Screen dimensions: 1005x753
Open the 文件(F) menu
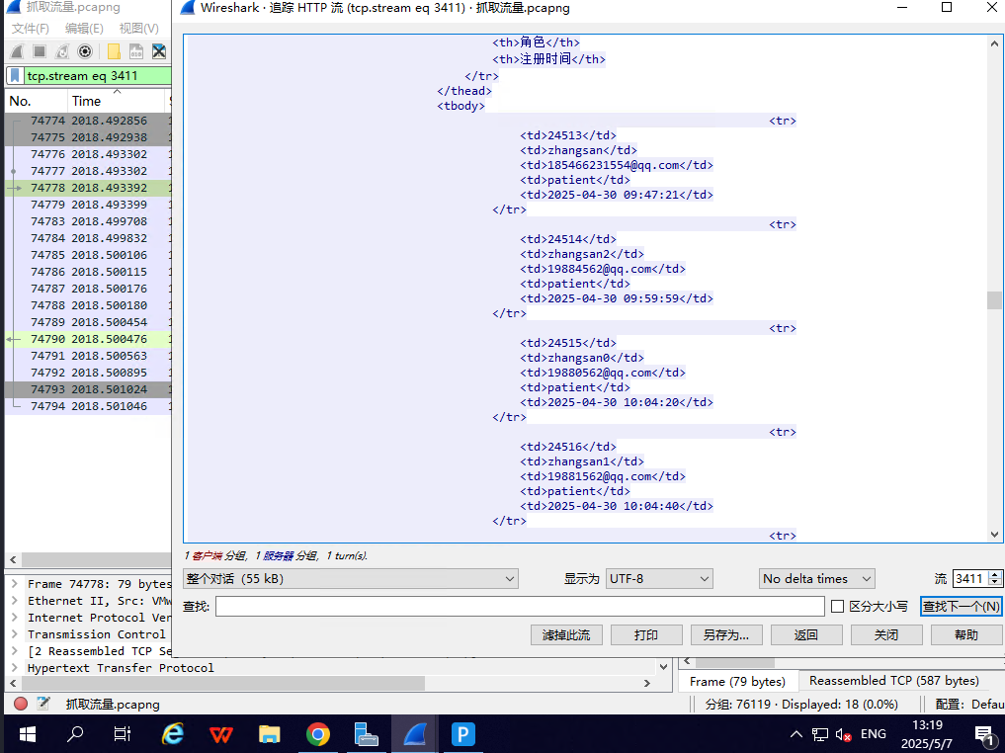tap(30, 29)
